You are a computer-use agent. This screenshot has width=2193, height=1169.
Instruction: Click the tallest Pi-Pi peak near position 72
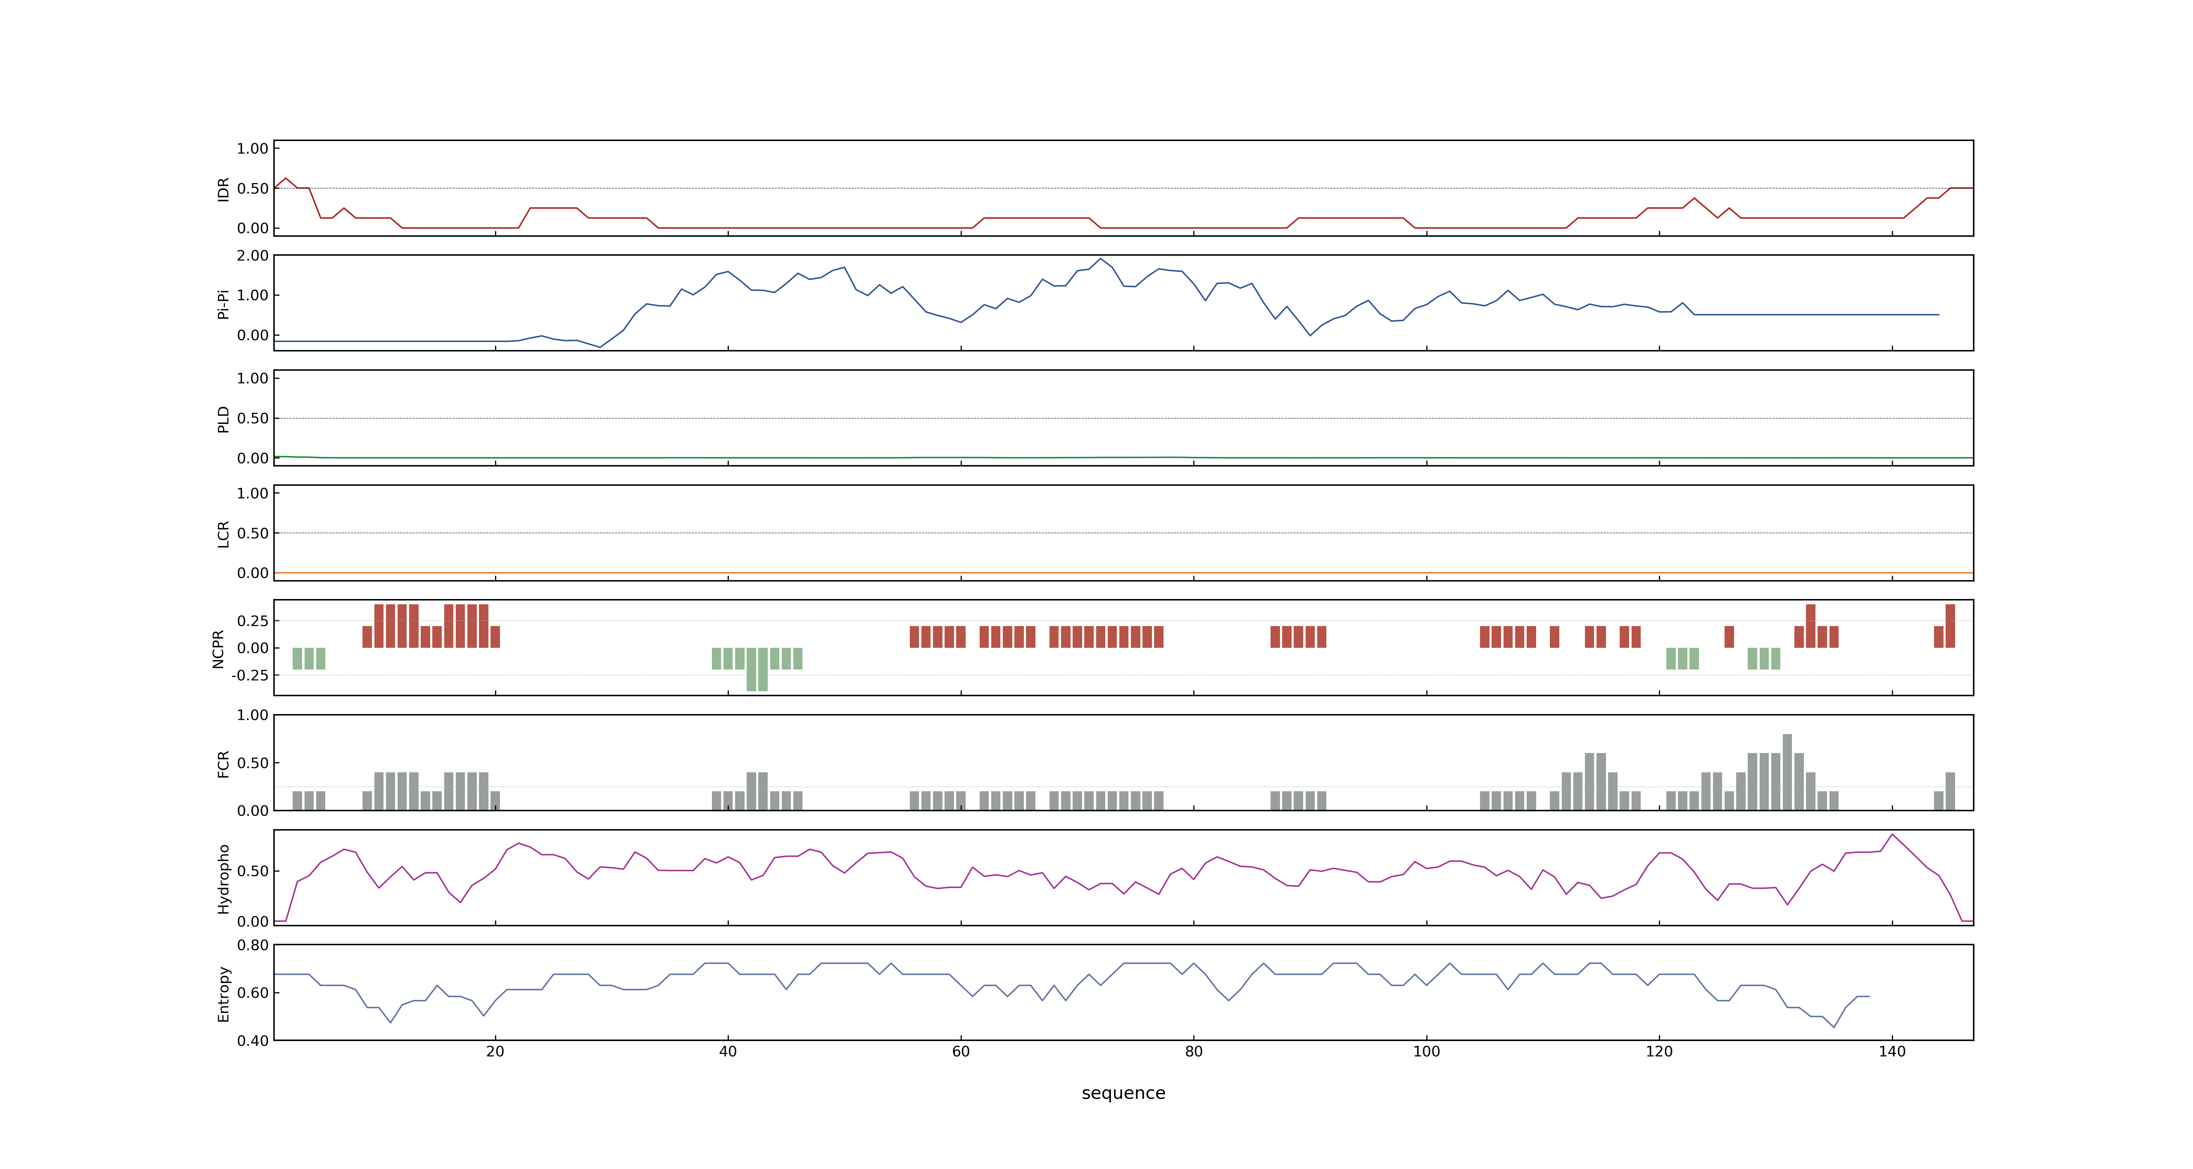click(1100, 258)
